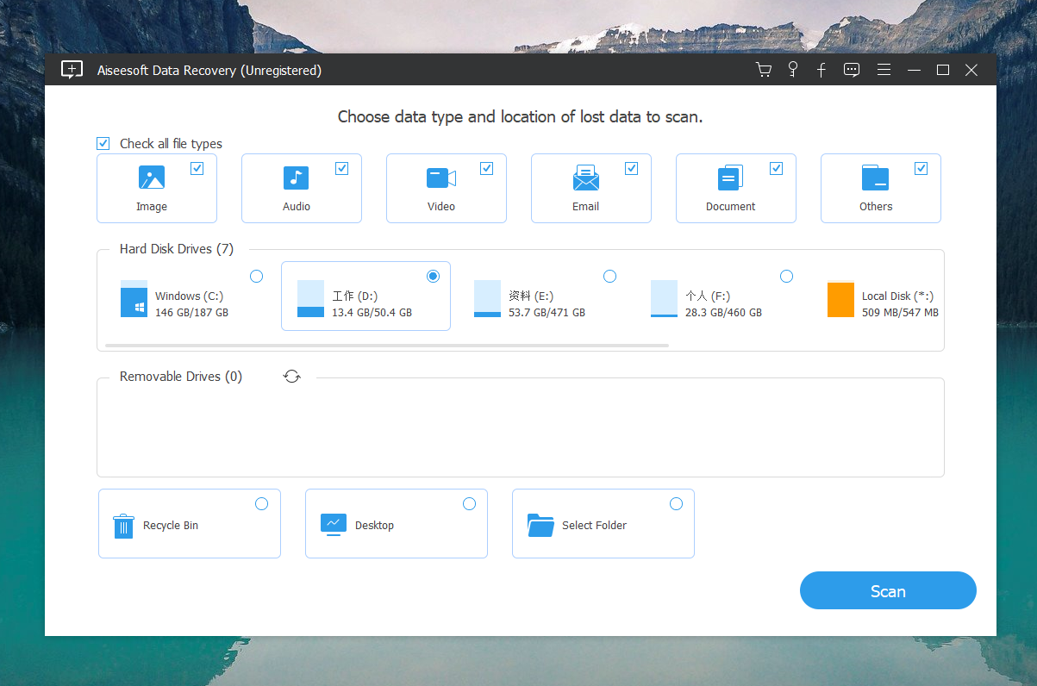Select the Windows (C:) drive radio button
This screenshot has width=1037, height=686.
coord(256,277)
